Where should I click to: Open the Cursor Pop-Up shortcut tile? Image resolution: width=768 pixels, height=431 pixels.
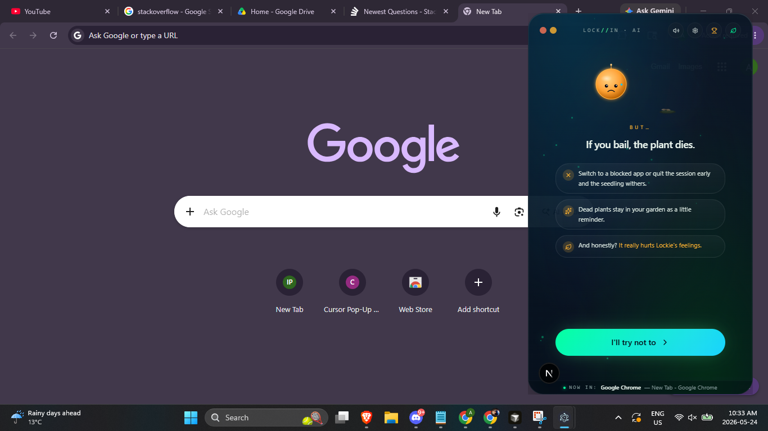point(352,292)
